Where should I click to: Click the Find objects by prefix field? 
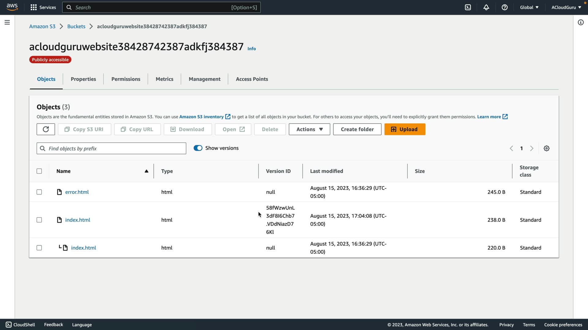click(x=111, y=148)
